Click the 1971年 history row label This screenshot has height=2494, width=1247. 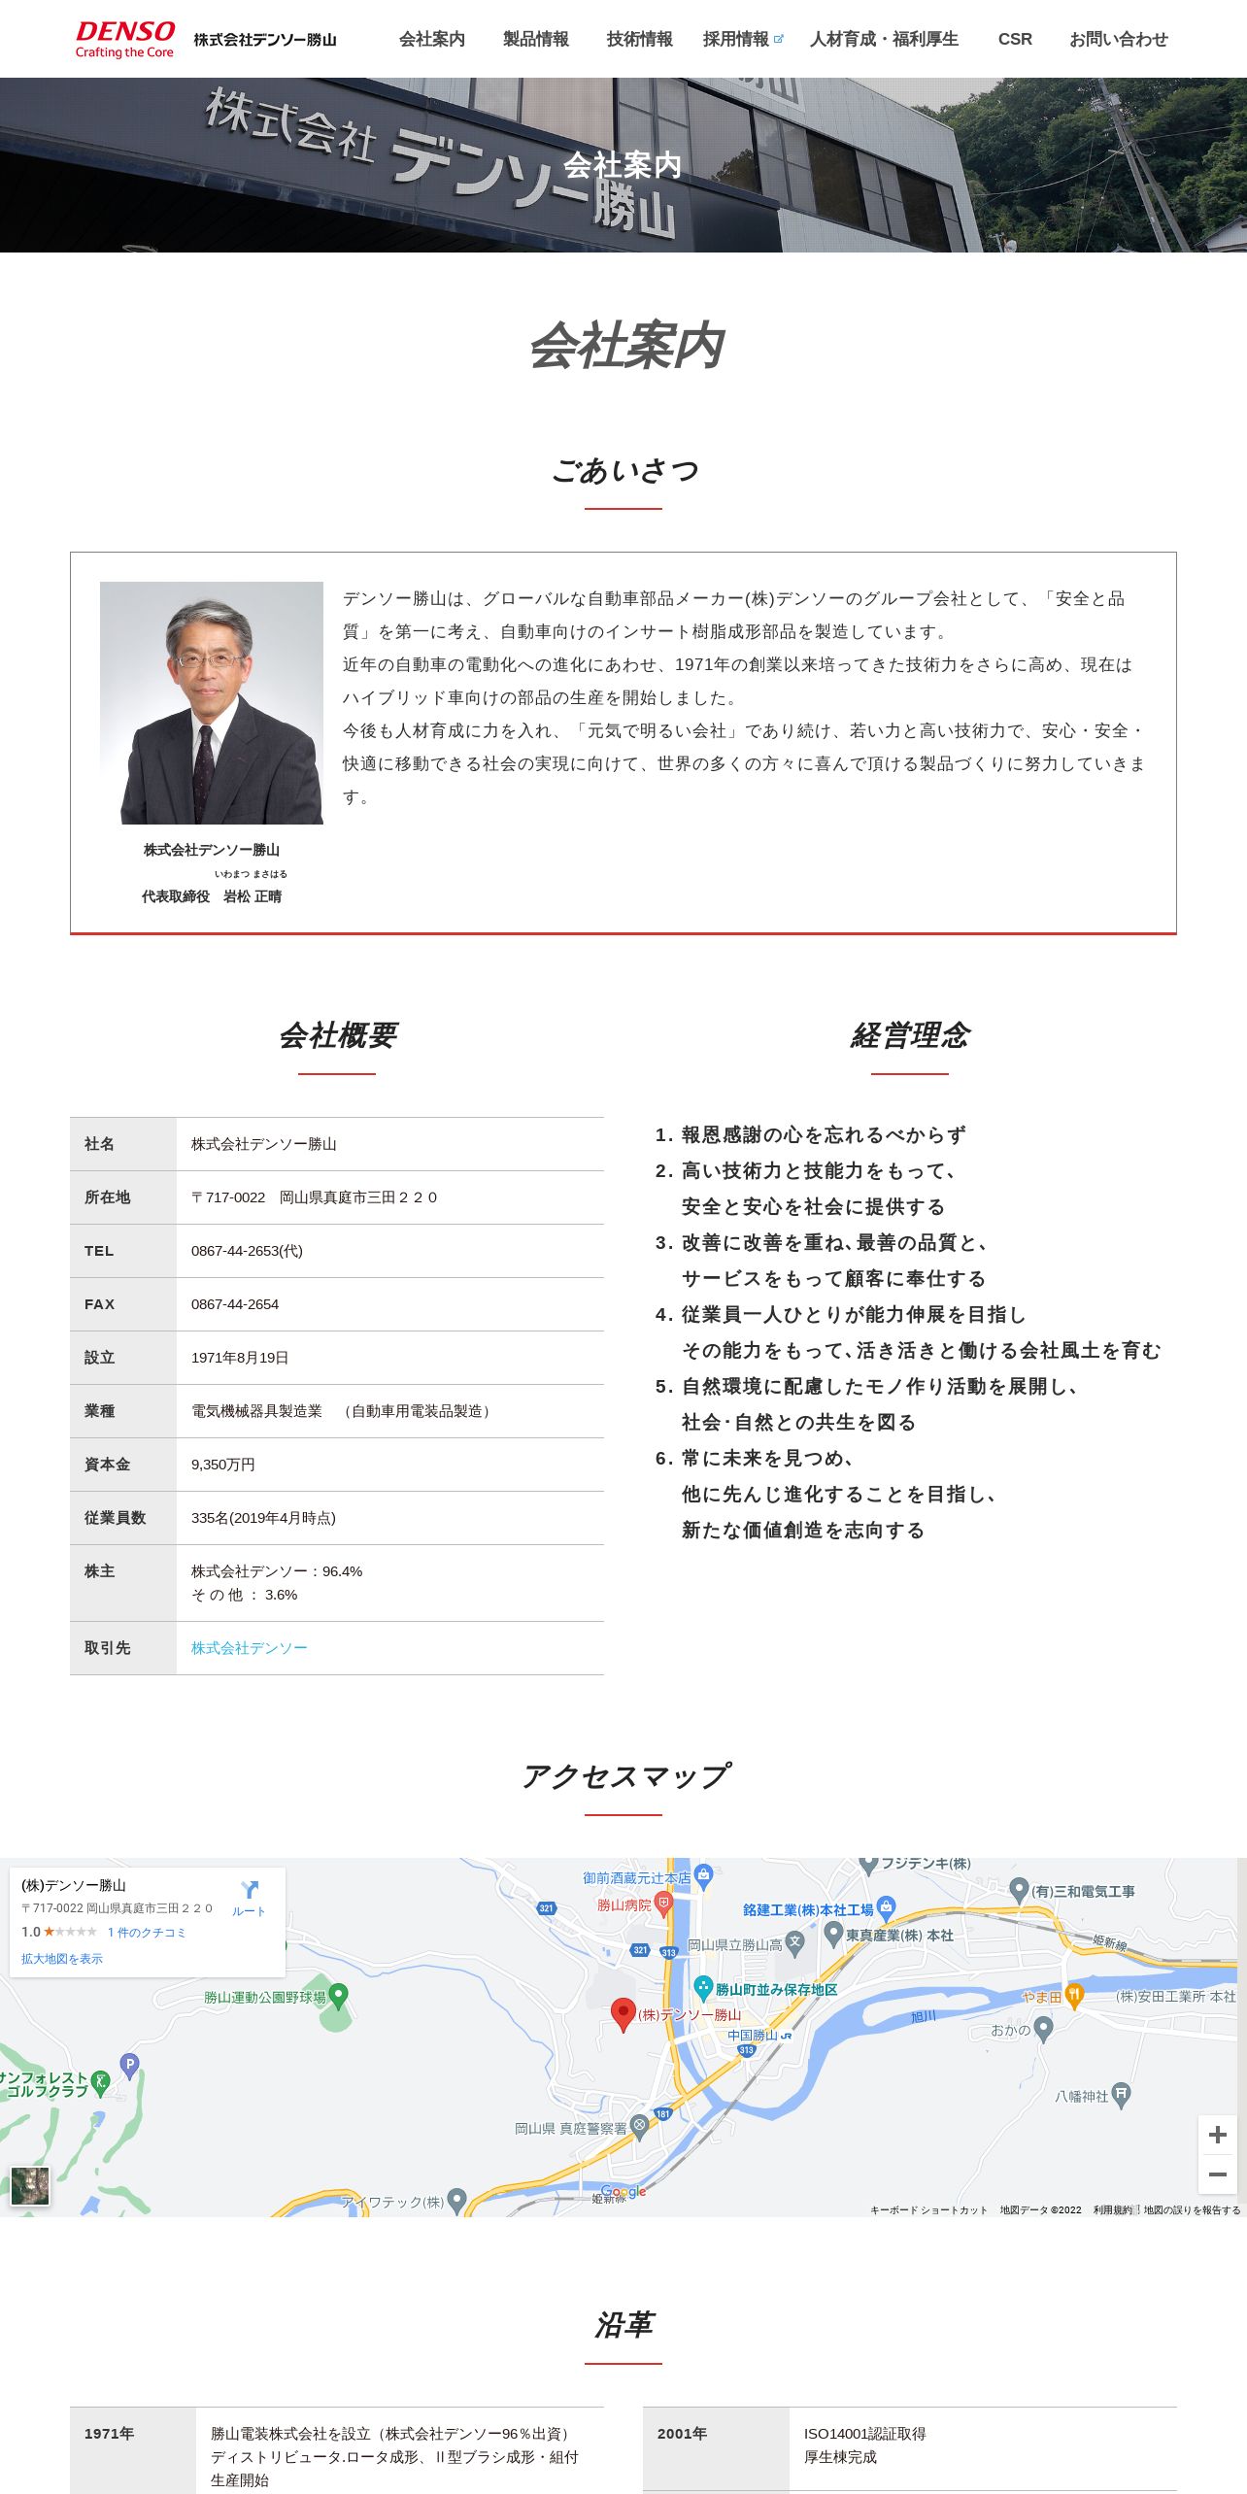[110, 2433]
